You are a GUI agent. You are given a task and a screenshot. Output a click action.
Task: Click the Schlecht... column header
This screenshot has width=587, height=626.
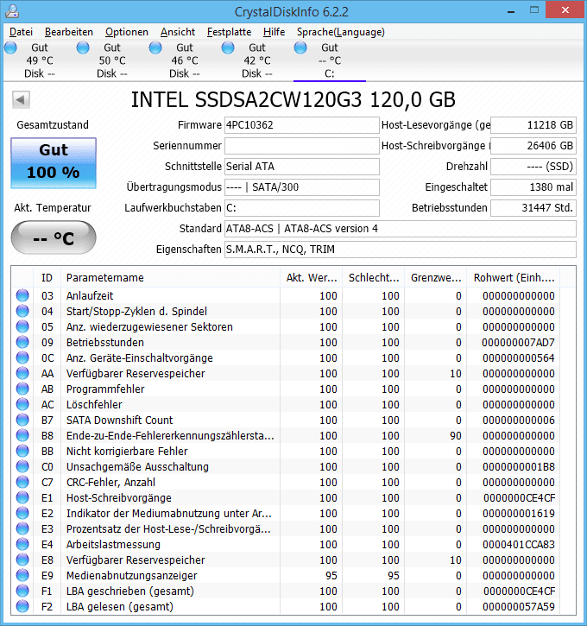(374, 277)
